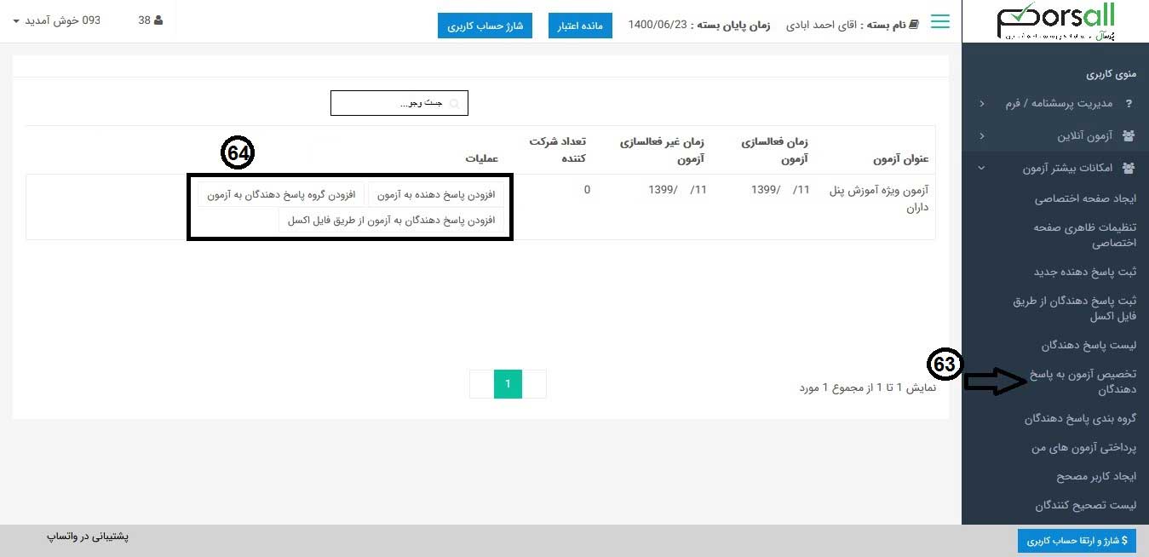The height and width of the screenshot is (557, 1149).
Task: Select ایجاد کاربر مصحح
Action: [1096, 476]
